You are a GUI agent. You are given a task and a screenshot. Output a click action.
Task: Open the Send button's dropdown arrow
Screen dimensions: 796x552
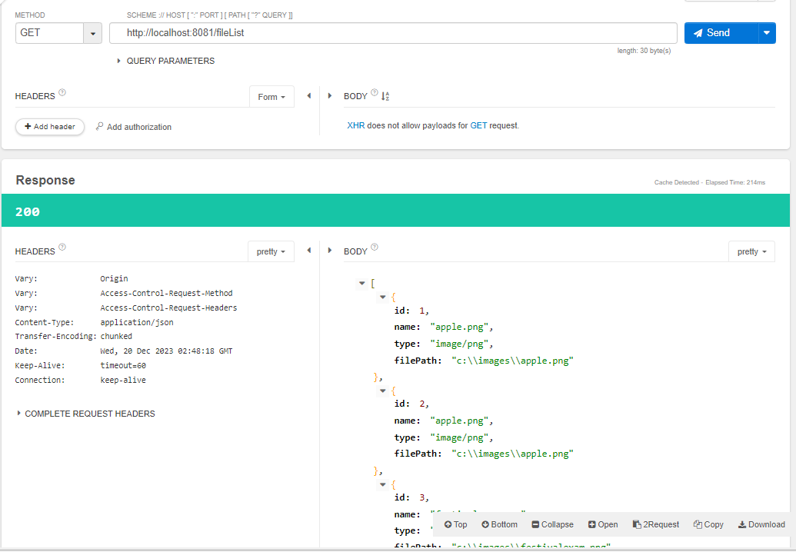(x=767, y=33)
